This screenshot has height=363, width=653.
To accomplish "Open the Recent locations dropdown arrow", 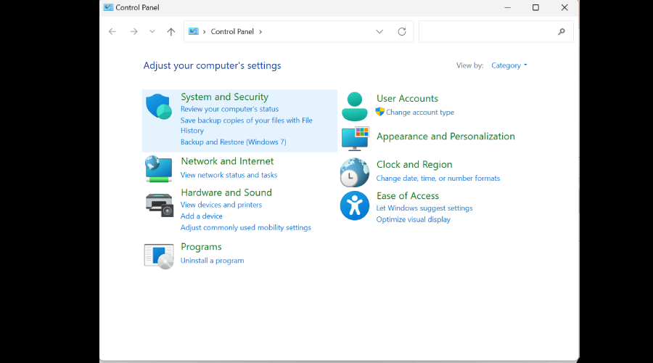I will tap(152, 32).
